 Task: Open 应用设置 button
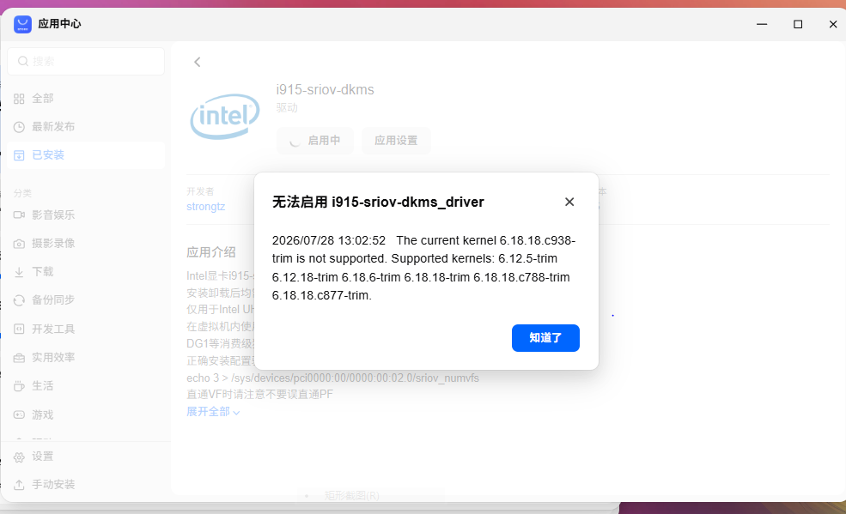[x=396, y=141]
